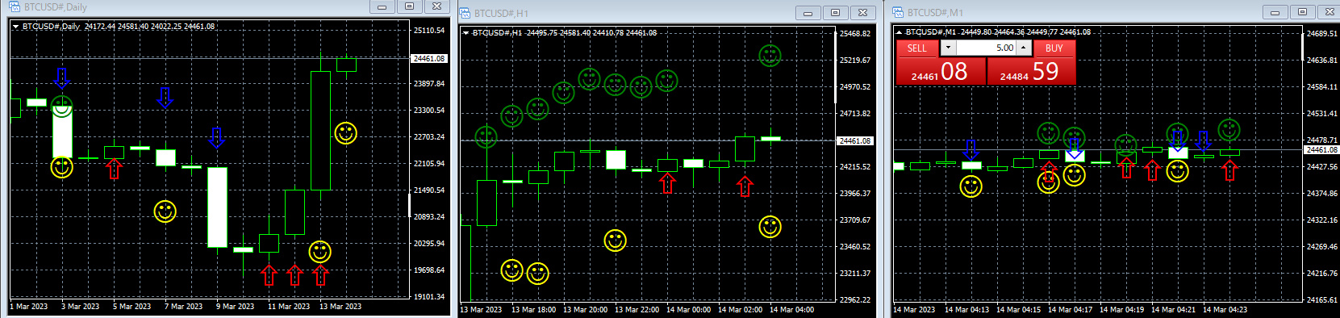
Task: Click the buy price tile showing 24484 59
Action: 1031,71
